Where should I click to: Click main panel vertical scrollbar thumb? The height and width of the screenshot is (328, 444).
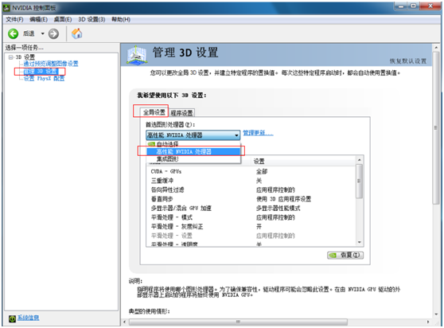[436, 127]
